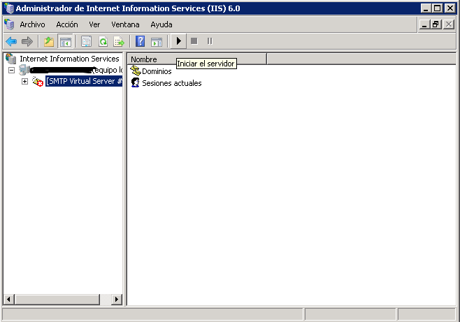Viewport: 460px width, 322px height.
Task: Go up one level with folder icon
Action: click(49, 41)
